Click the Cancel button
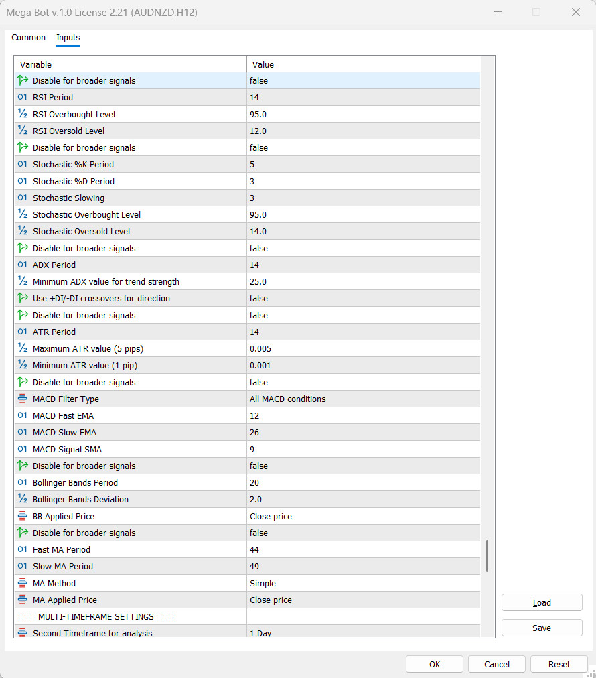The height and width of the screenshot is (678, 596). point(497,664)
